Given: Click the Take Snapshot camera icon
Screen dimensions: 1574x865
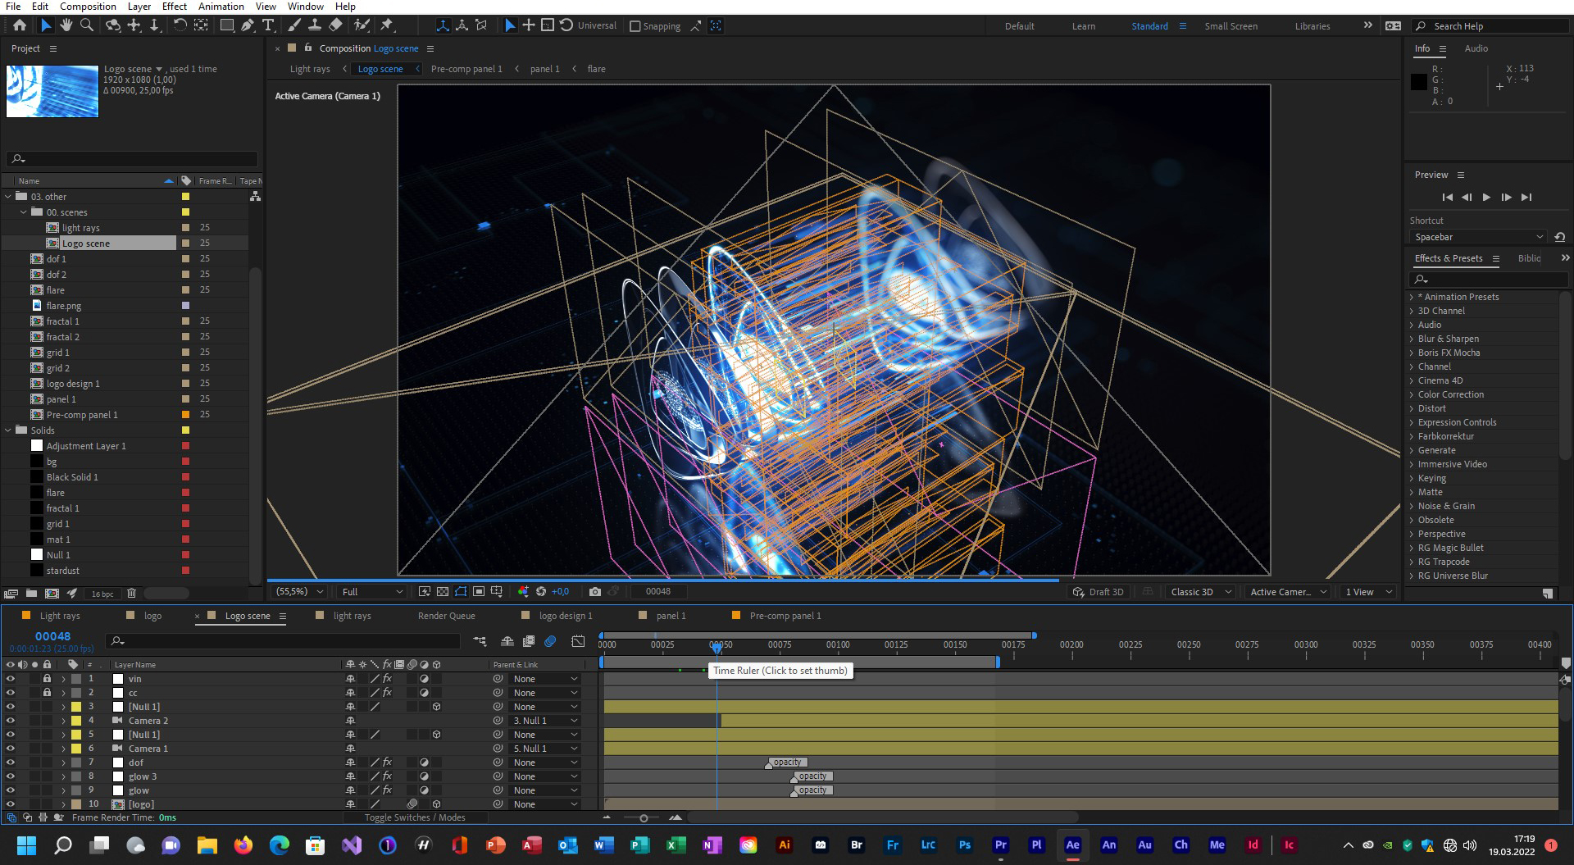Looking at the screenshot, I should point(595,591).
